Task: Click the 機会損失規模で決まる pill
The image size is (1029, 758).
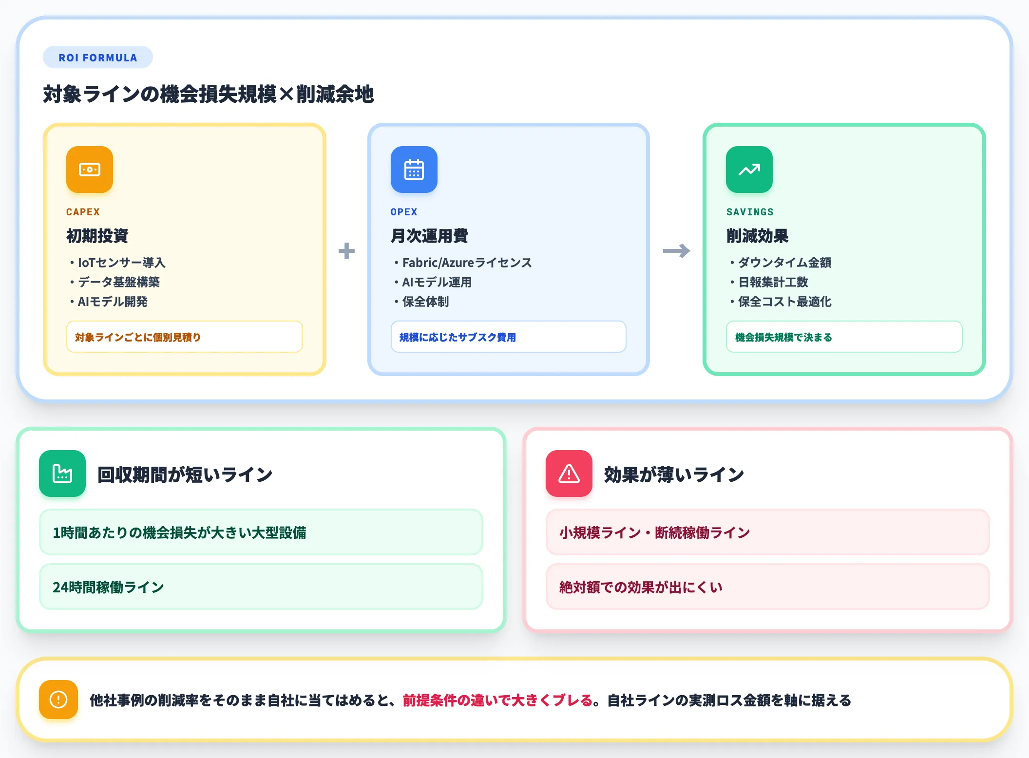Action: [x=844, y=337]
